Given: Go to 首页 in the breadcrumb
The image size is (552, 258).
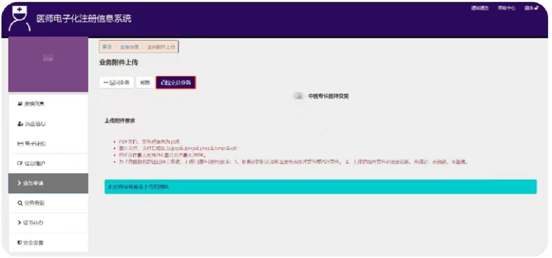Looking at the screenshot, I should point(107,47).
